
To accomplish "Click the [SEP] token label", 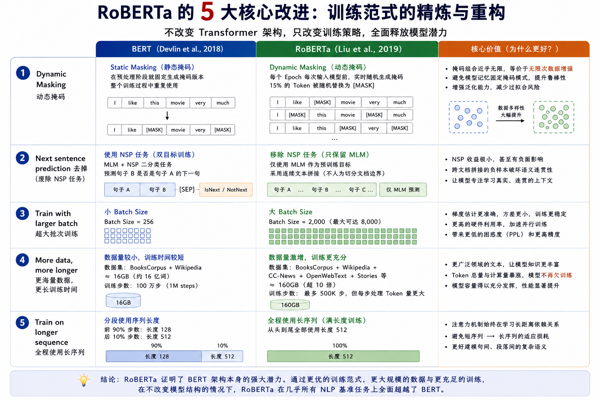I will pyautogui.click(x=187, y=189).
